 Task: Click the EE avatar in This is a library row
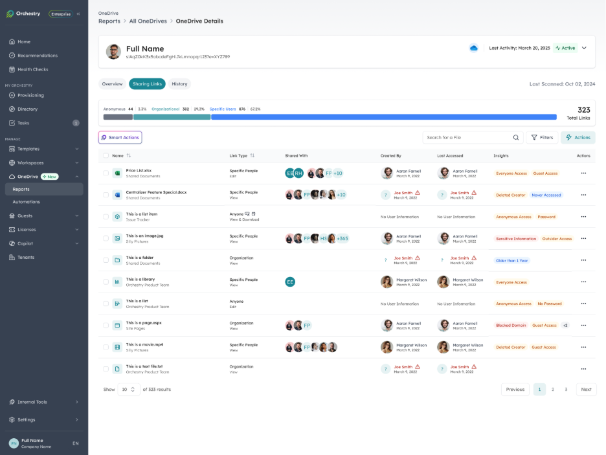(x=290, y=282)
